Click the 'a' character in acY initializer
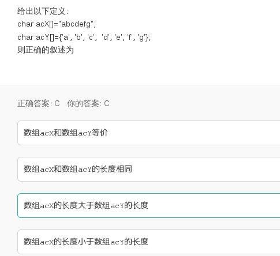280x256 pixels. [x=66, y=37]
